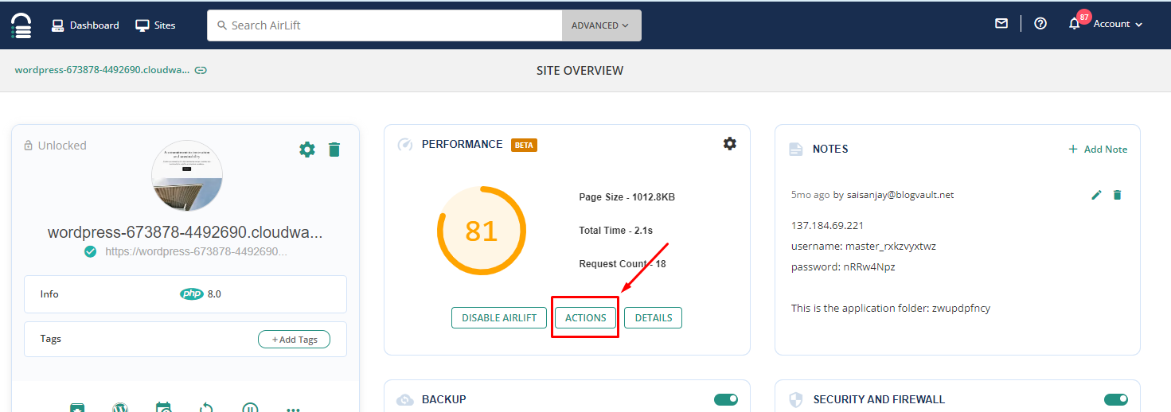Image resolution: width=1171 pixels, height=412 pixels.
Task: Delete site using trash icon
Action: 334,149
